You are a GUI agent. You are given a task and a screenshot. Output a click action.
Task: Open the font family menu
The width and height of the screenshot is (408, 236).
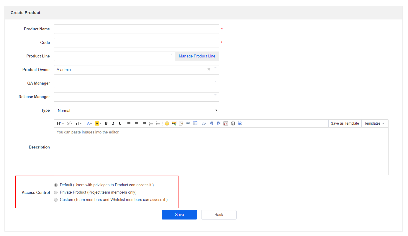tap(70, 123)
